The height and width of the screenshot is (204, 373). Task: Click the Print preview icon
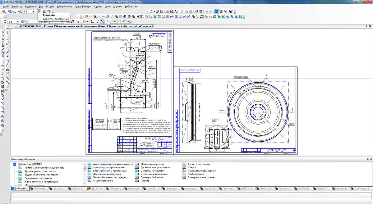tap(172, 11)
